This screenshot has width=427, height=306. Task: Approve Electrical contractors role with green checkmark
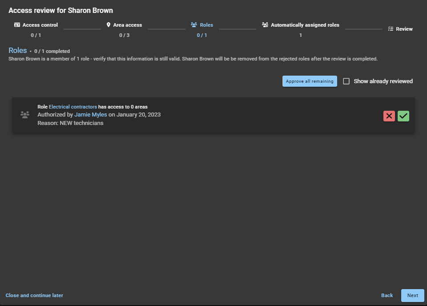point(403,116)
